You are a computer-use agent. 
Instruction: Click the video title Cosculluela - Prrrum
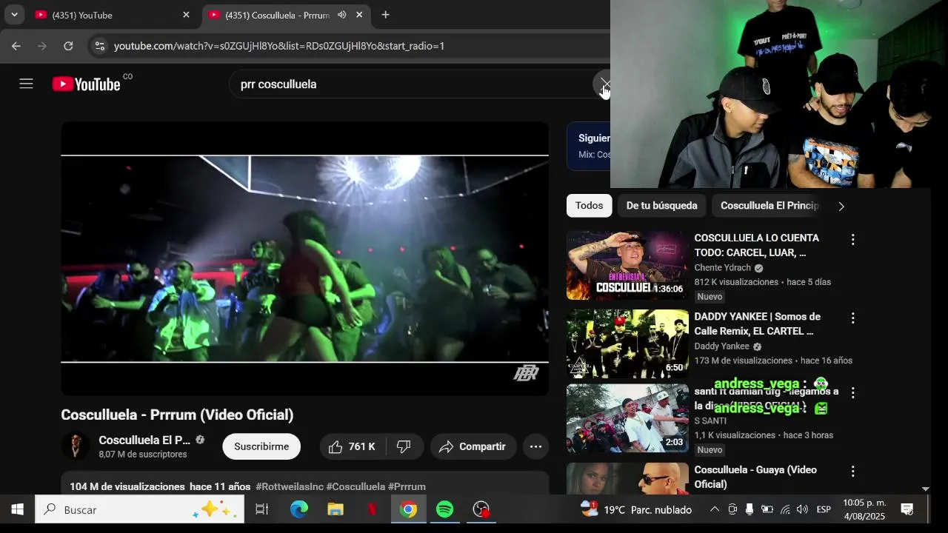pos(177,415)
